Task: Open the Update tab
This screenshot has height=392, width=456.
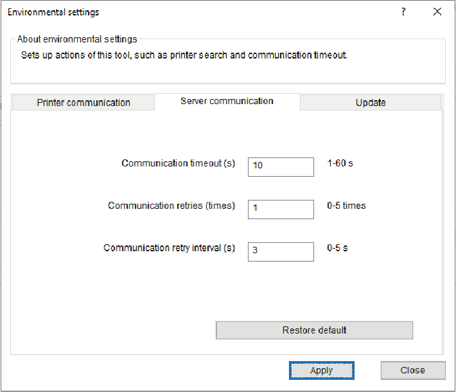Action: coord(371,103)
